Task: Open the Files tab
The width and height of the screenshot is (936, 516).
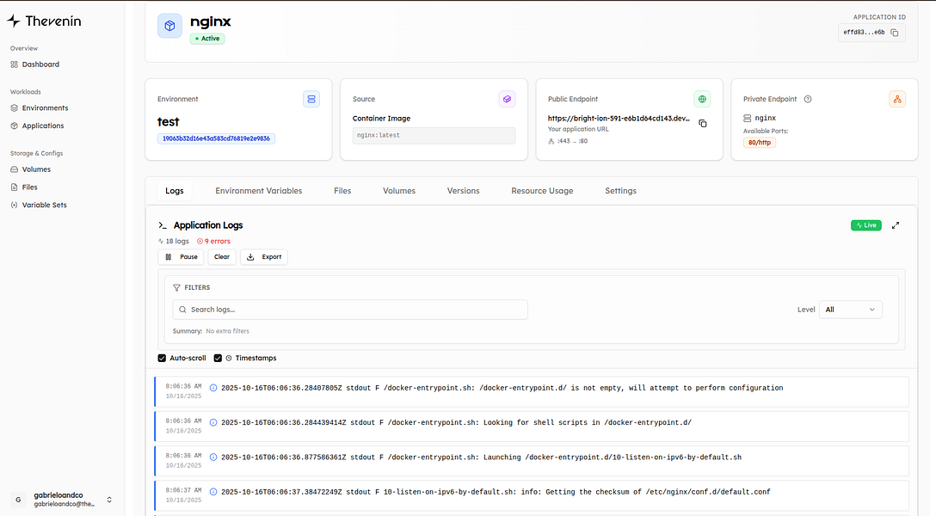Action: (342, 191)
